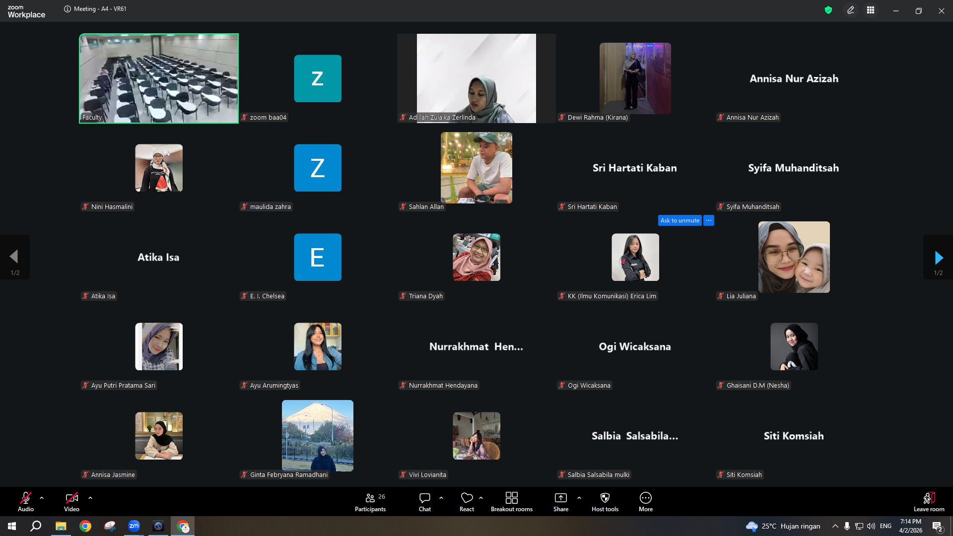Open the weather widget showing 25°C

pos(783,526)
